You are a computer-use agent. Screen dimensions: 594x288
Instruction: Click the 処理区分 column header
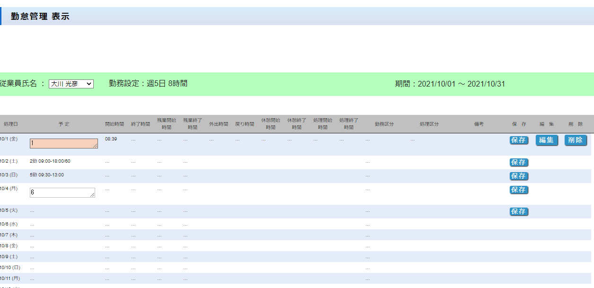coord(429,124)
